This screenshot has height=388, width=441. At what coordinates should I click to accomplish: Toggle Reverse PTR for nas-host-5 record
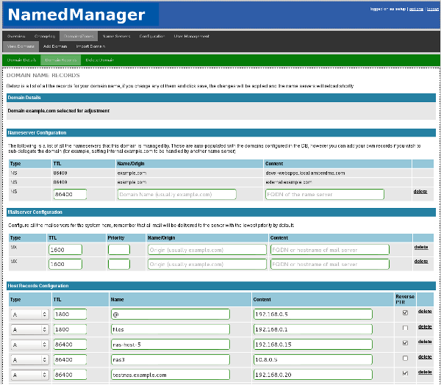(x=405, y=342)
